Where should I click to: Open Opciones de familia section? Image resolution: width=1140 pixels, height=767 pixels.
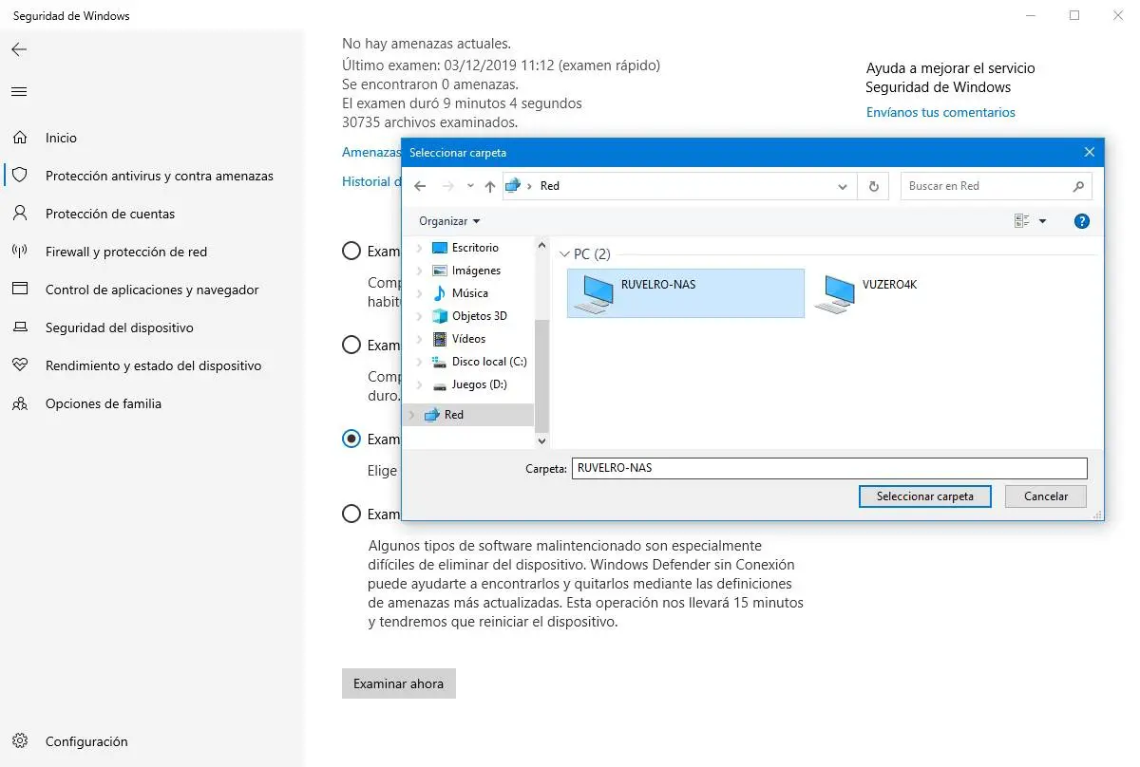tap(104, 403)
